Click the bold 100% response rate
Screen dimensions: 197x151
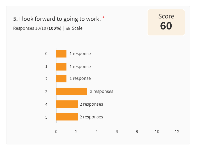[x=54, y=28]
